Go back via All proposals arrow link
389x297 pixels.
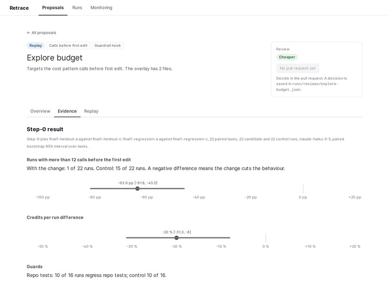41,33
